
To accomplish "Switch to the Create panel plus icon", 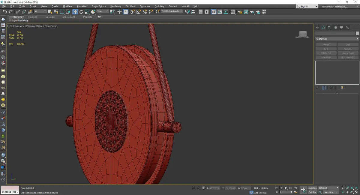I will click(317, 28).
